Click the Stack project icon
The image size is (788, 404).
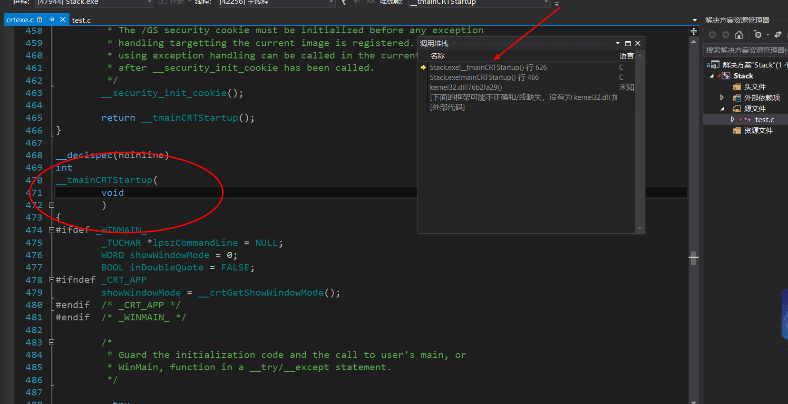725,76
